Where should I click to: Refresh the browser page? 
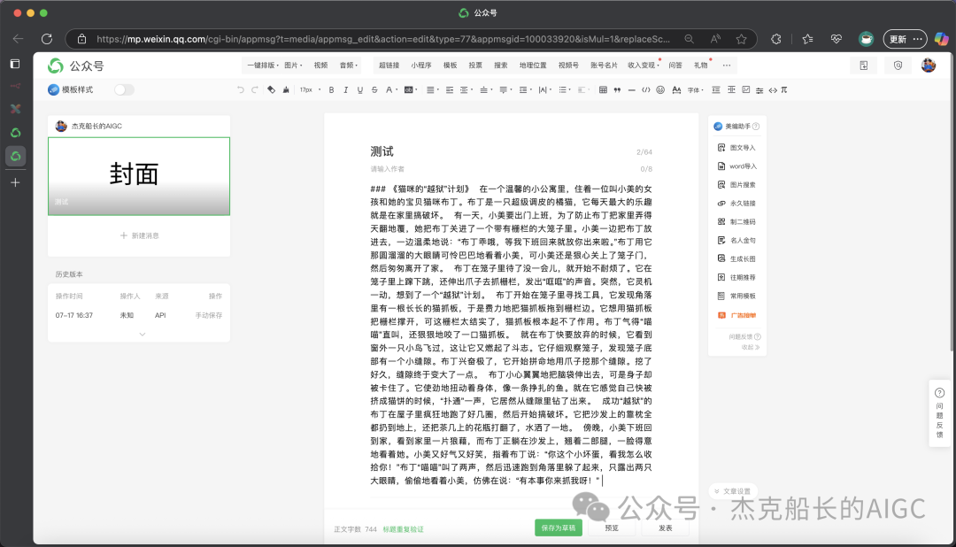47,39
